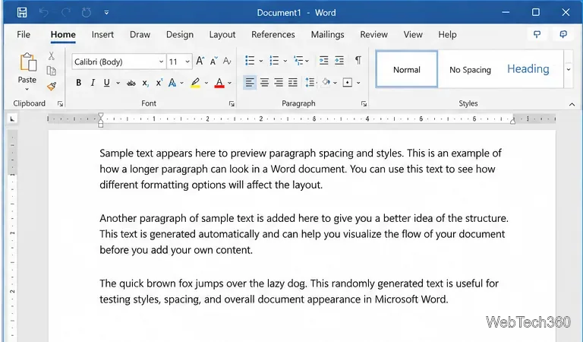Switch to the Draw tab
This screenshot has width=583, height=342.
(140, 35)
